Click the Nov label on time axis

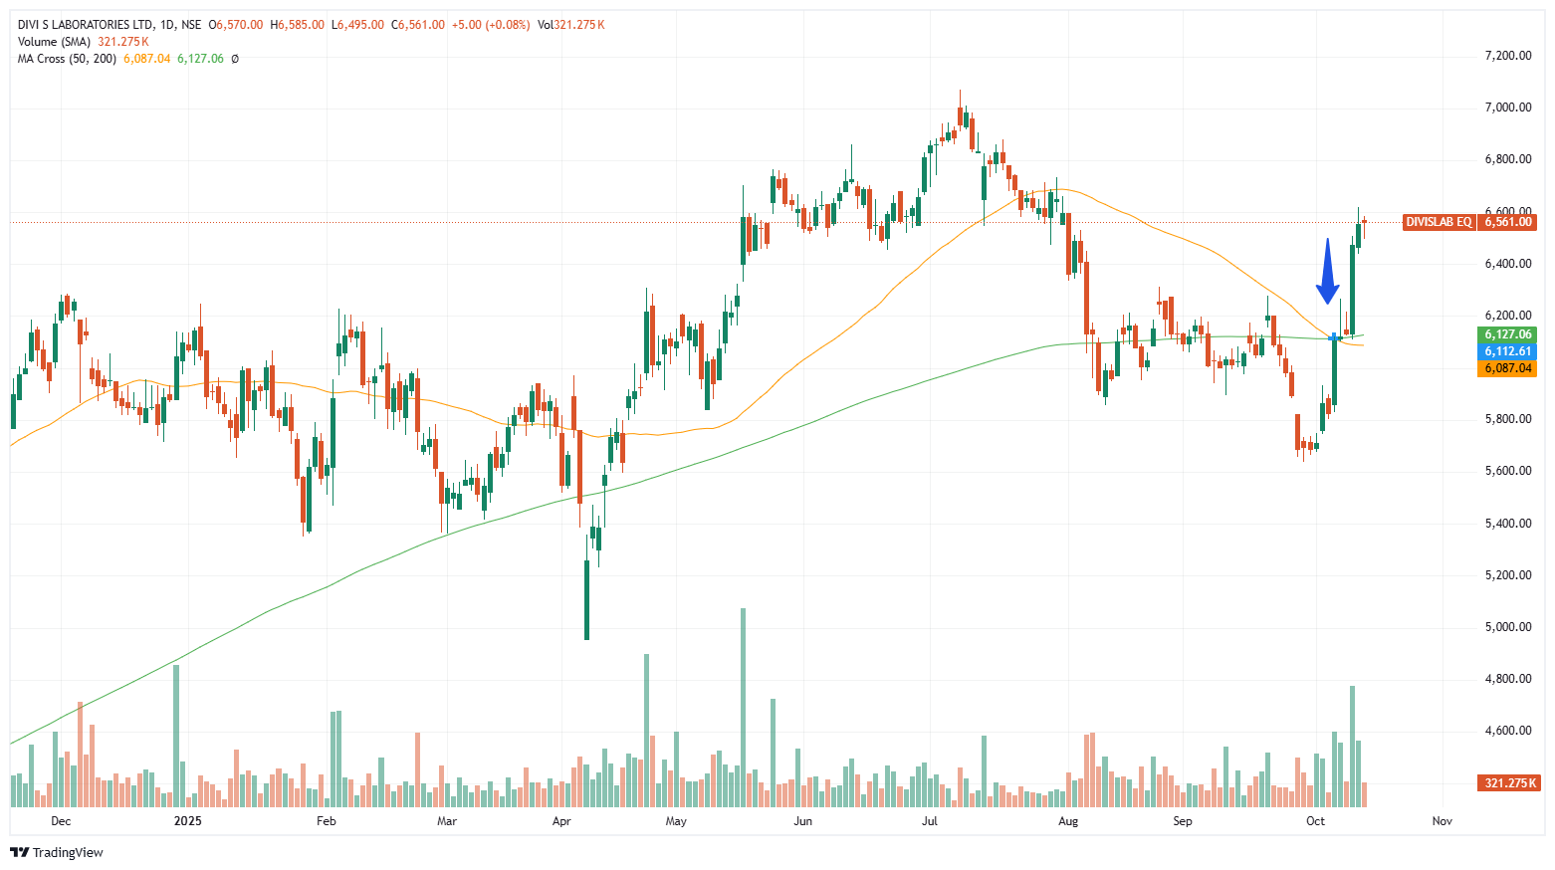click(x=1442, y=821)
